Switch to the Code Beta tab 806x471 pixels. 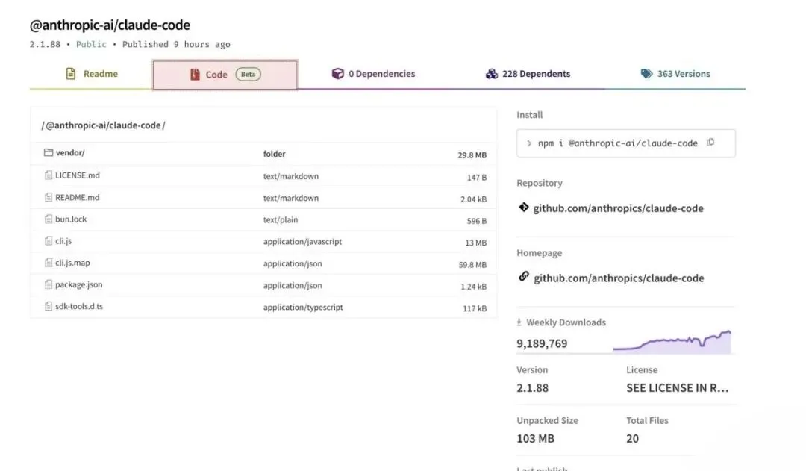tap(225, 75)
